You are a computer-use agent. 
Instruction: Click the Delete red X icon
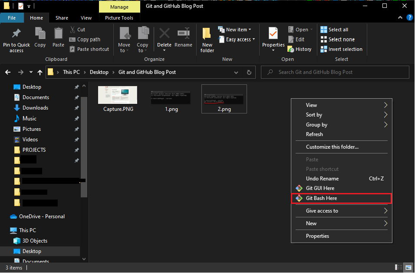(165, 33)
